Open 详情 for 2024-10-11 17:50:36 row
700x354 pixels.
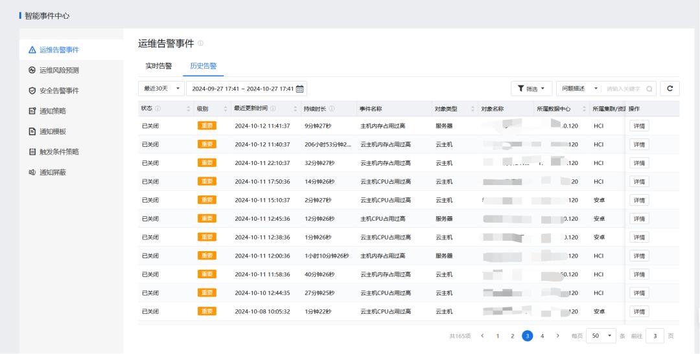coord(639,181)
